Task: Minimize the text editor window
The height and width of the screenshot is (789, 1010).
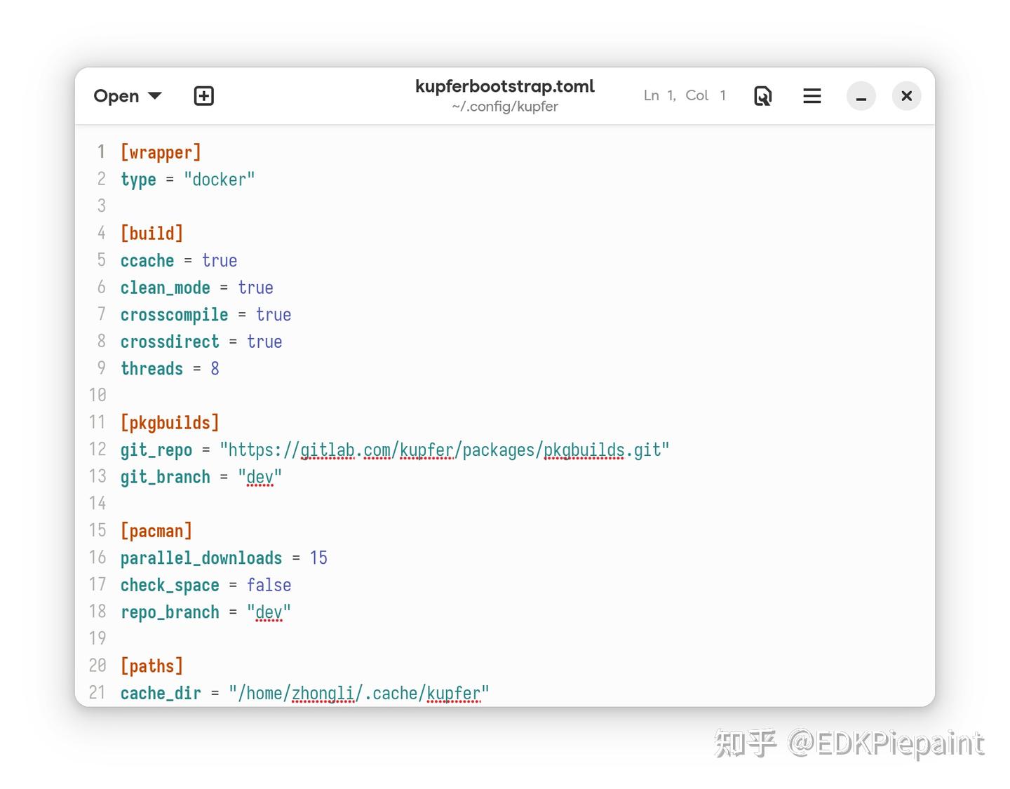Action: (861, 96)
